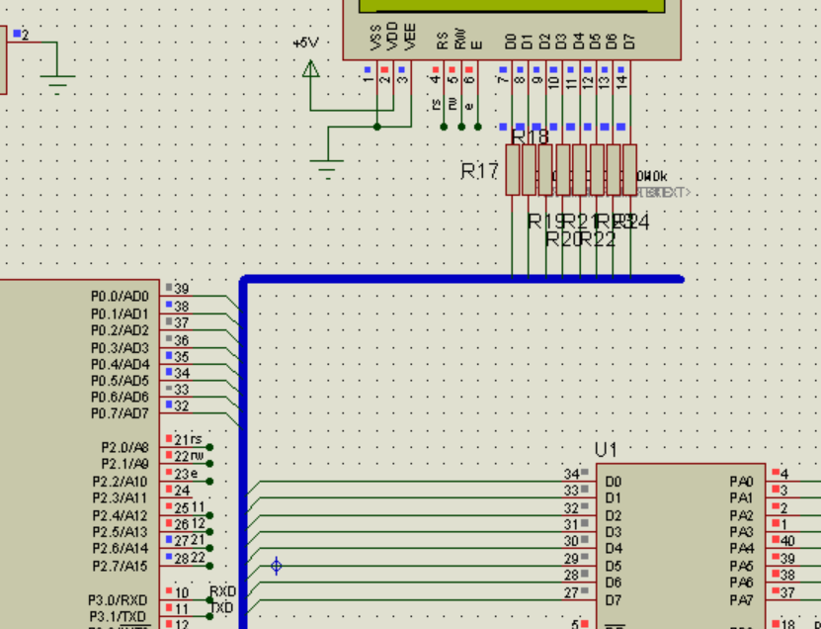The width and height of the screenshot is (821, 629).
Task: Click pin number 10 beside P3.0/RXD
Action: point(181,592)
